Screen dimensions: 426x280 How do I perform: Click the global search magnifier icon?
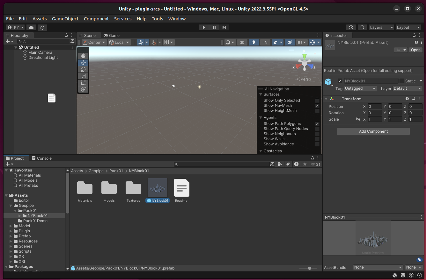pos(362,27)
